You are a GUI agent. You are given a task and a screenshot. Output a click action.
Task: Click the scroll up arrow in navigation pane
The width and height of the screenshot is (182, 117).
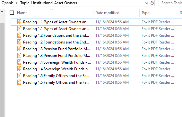pos(2,12)
